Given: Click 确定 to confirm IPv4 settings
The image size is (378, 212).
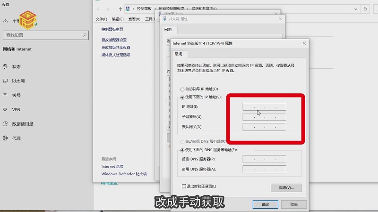Looking at the screenshot, I should 265,204.
